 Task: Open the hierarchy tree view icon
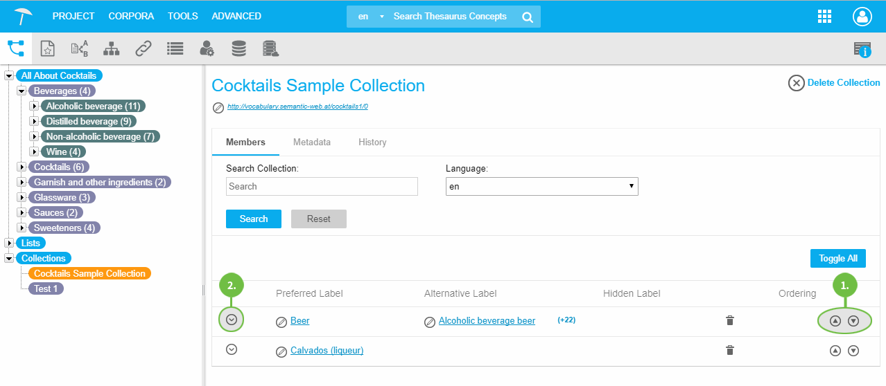point(111,48)
